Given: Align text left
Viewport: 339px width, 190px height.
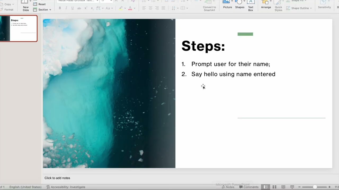Looking at the screenshot, I should pos(144,8).
